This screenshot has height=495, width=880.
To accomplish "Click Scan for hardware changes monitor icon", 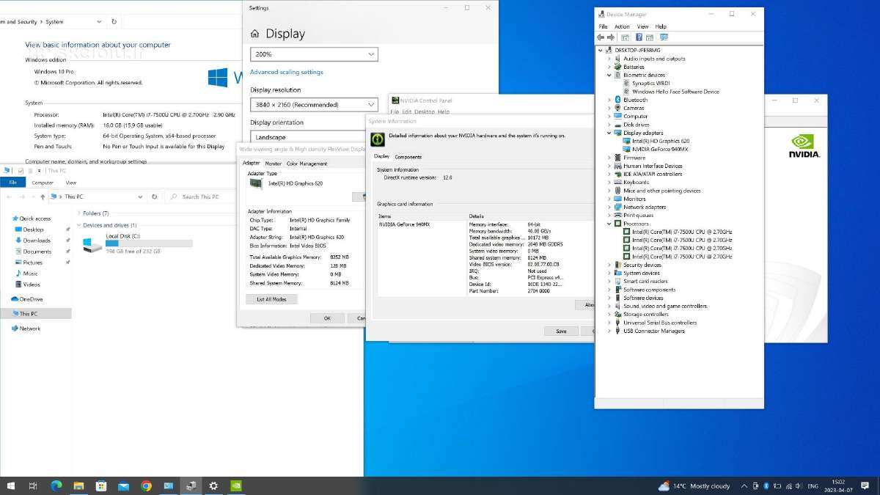I will tap(664, 37).
